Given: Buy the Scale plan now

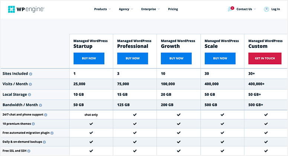Looking at the screenshot, I should pos(220,58).
